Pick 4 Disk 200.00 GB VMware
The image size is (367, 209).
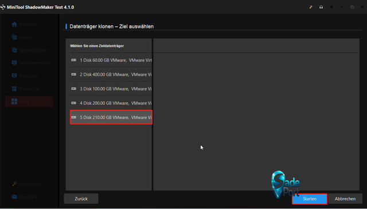111,103
